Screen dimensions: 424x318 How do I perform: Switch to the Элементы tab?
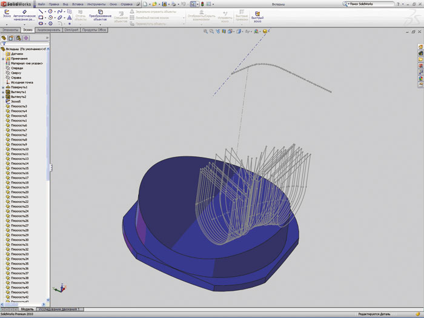click(10, 29)
